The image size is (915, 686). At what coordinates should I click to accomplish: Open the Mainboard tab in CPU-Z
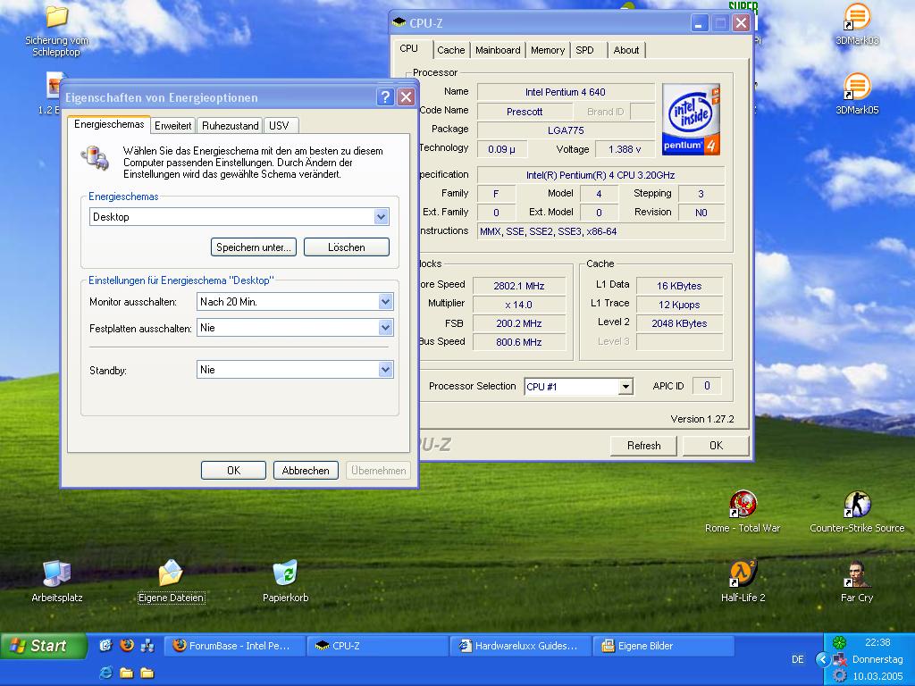point(498,50)
